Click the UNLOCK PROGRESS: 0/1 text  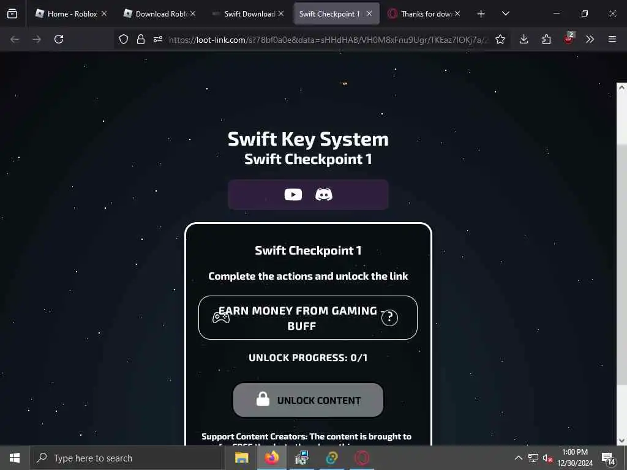[x=308, y=357]
